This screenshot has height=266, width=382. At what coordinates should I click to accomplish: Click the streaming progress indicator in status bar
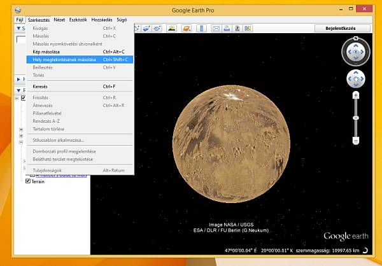coord(365,250)
